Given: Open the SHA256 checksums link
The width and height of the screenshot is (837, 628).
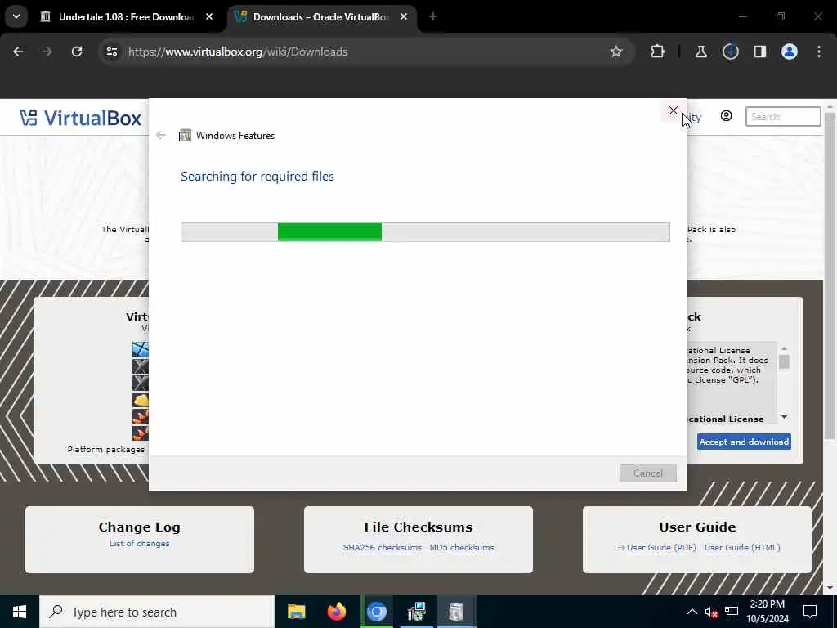Looking at the screenshot, I should point(383,547).
